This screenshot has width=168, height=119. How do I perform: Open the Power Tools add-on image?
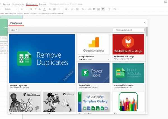tap(94, 73)
